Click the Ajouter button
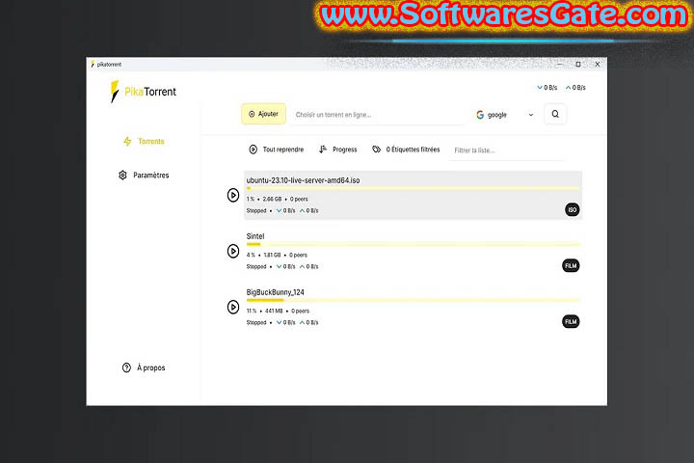The width and height of the screenshot is (694, 463). point(263,114)
